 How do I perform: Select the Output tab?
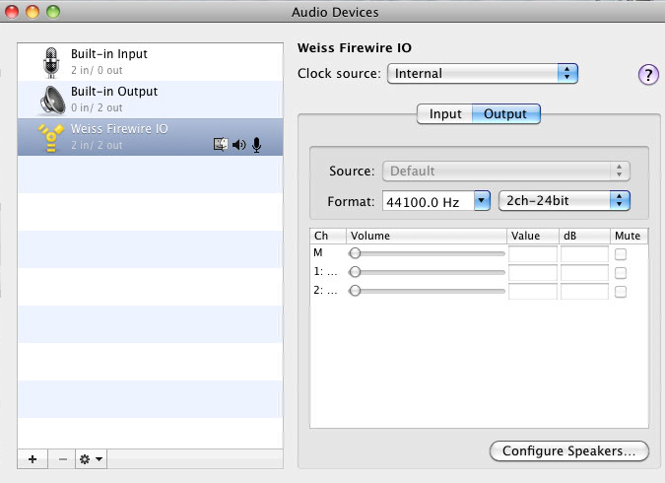(x=505, y=113)
